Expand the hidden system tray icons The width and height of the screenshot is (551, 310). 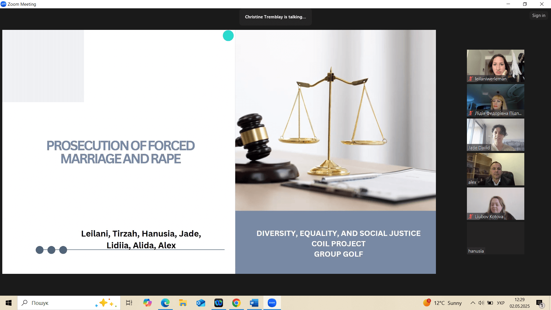[x=473, y=303]
